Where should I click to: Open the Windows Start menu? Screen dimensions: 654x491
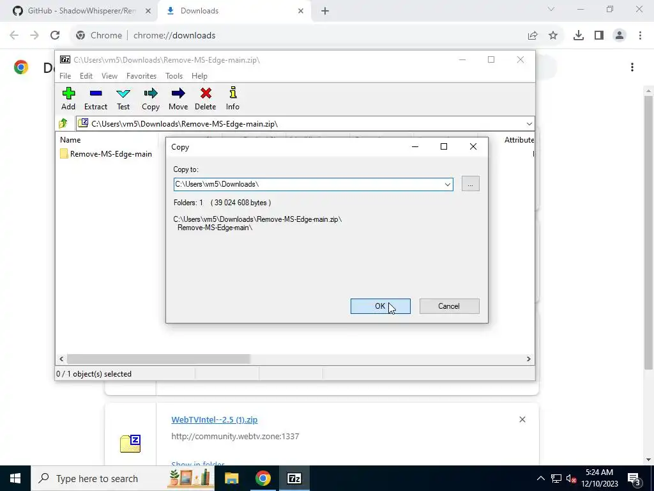15,478
